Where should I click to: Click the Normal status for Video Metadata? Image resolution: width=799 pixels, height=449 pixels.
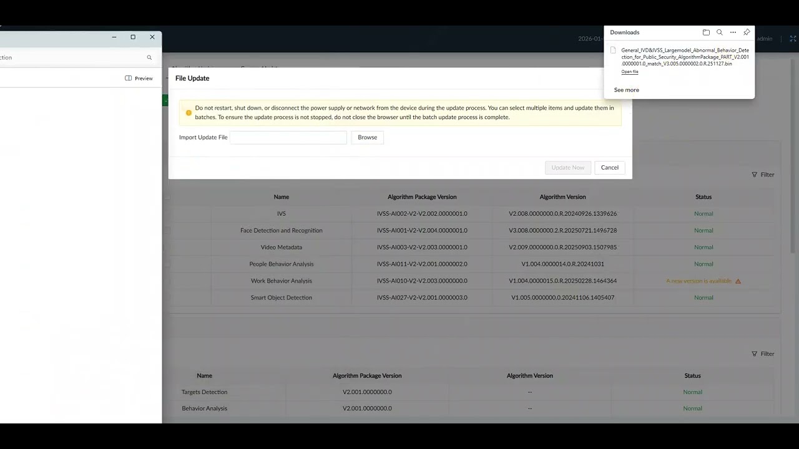pos(703,248)
